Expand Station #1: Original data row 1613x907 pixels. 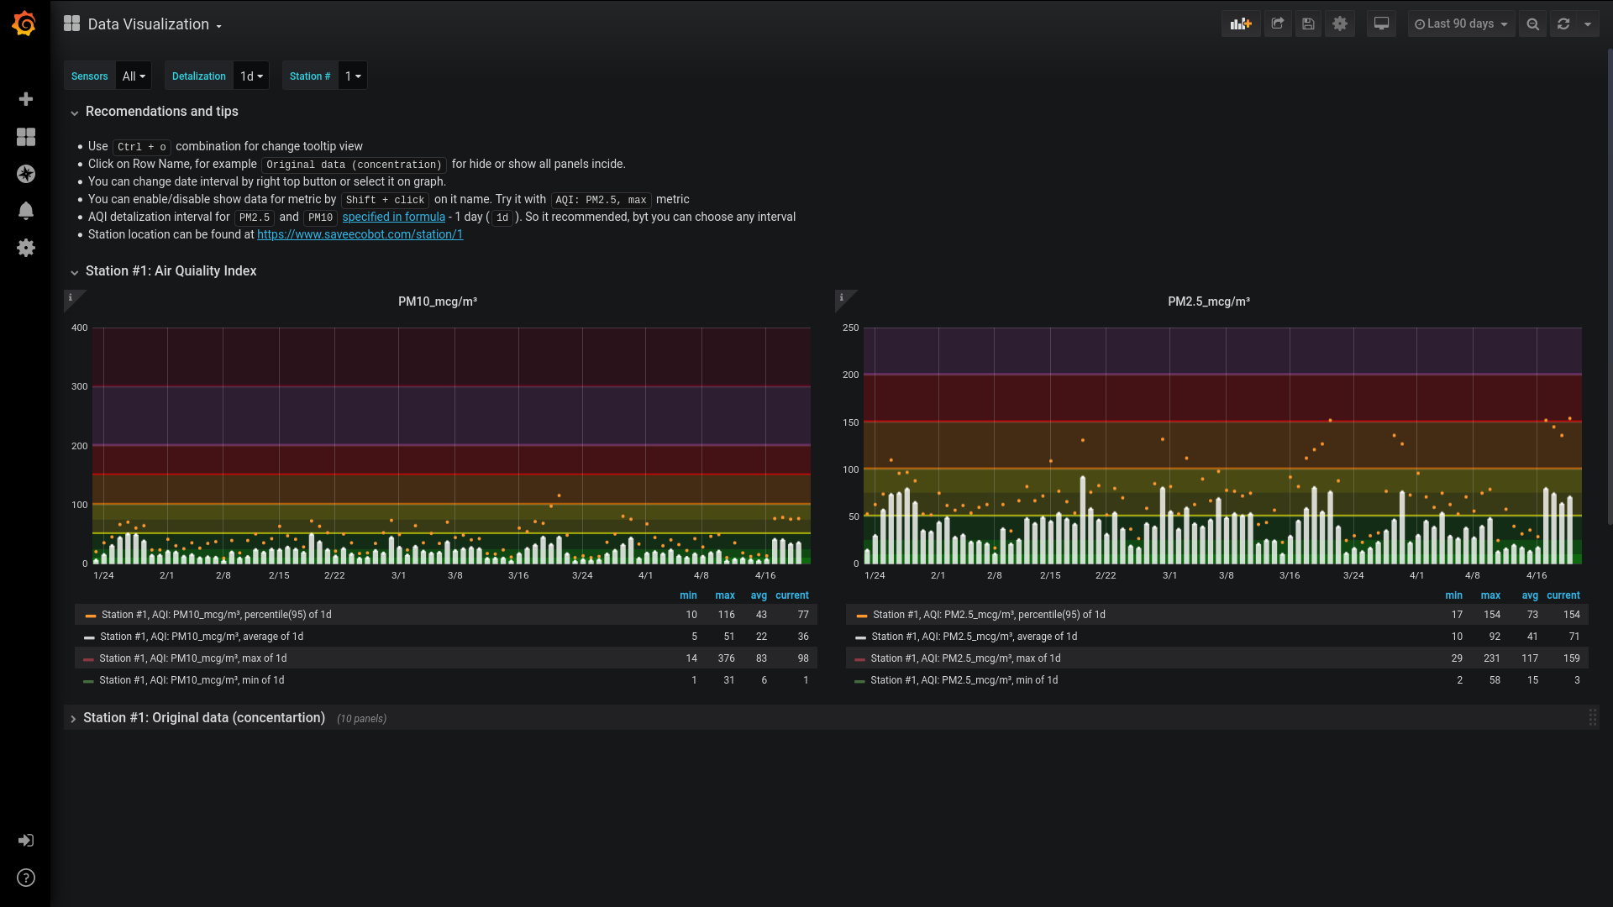click(x=203, y=718)
